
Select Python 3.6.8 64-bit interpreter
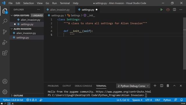(x=13, y=100)
